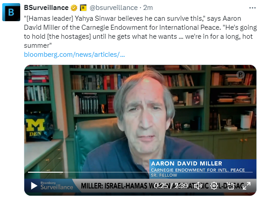Click the Bloomberg affiliation badge beside the name
The image size is (260, 197).
pos(83,8)
